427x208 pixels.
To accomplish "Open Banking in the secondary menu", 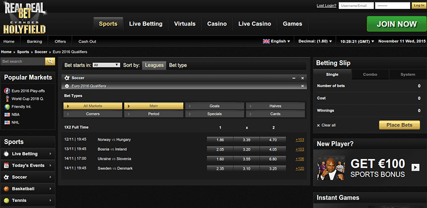I will coord(34,42).
